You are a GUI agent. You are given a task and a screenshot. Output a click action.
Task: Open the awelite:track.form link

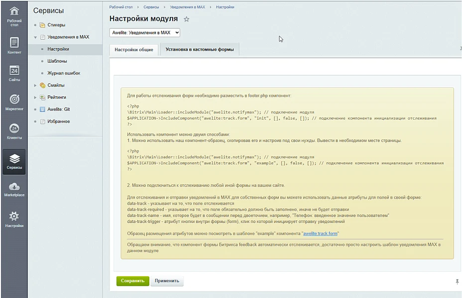(320, 233)
